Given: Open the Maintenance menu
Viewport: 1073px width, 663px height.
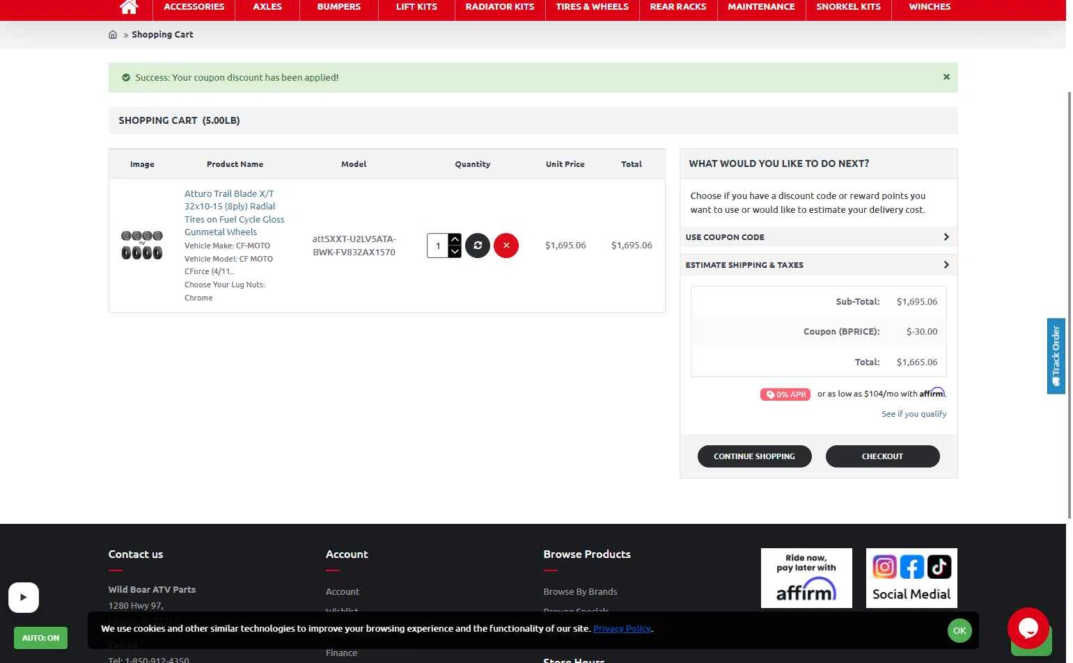Looking at the screenshot, I should point(761,7).
